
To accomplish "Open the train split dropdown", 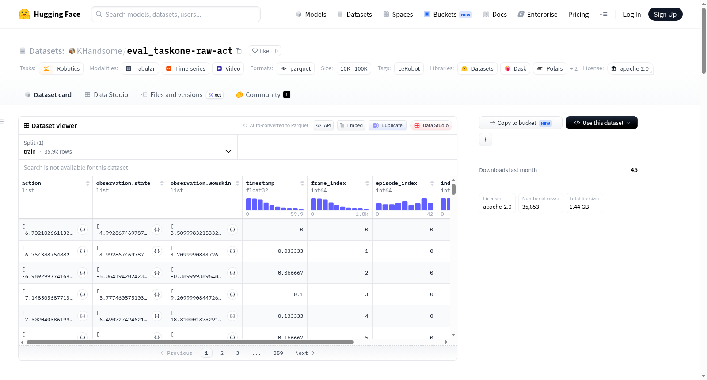I will click(x=128, y=147).
